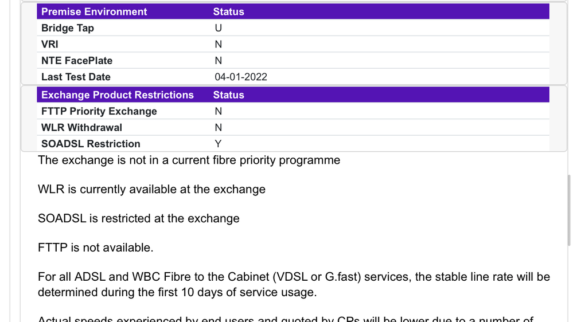Select the NTE FacePlate row
573x322 pixels.
(293, 61)
